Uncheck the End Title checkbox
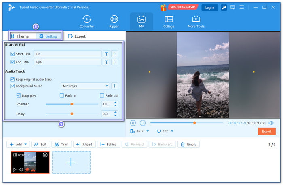The image size is (283, 185). coord(12,62)
